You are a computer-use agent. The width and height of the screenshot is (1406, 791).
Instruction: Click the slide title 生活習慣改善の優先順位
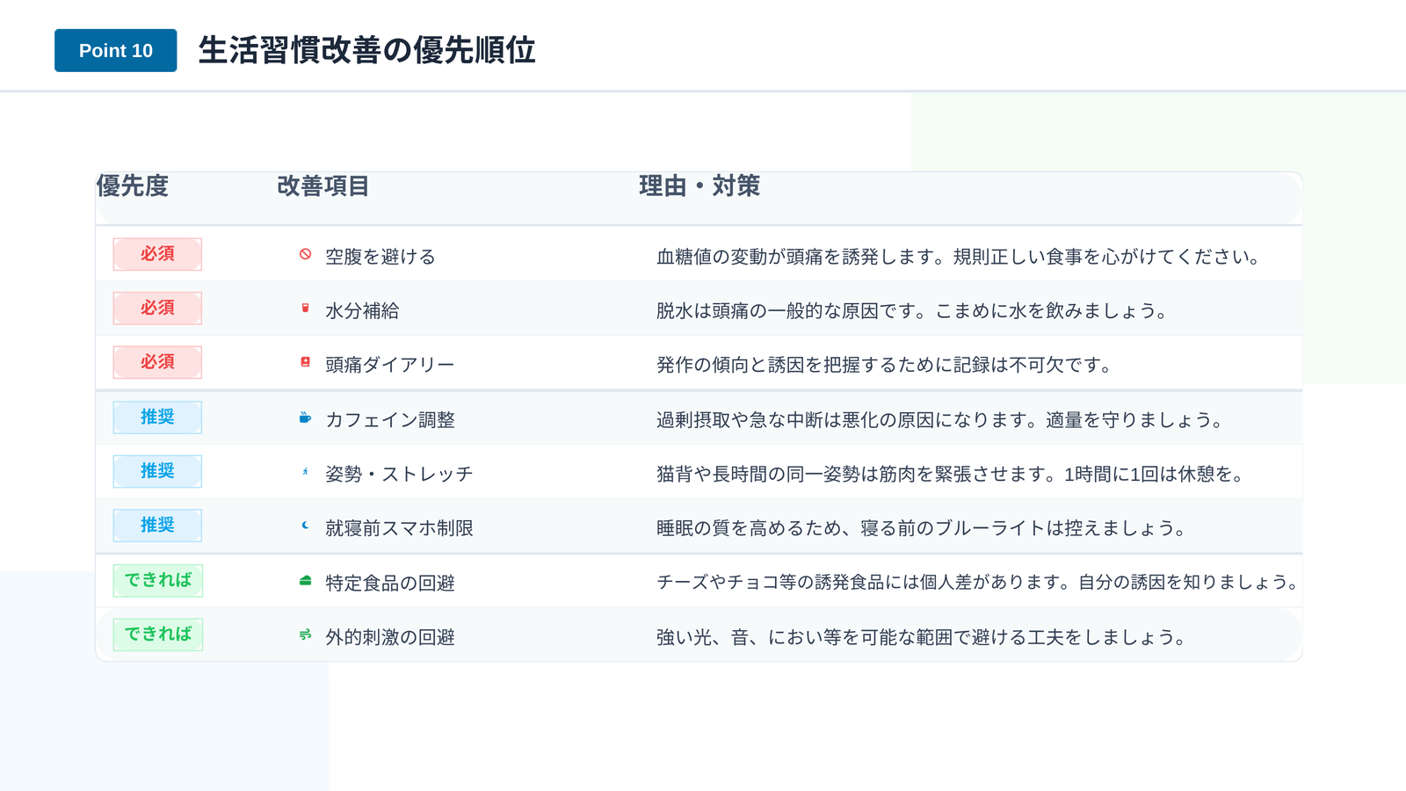click(366, 50)
